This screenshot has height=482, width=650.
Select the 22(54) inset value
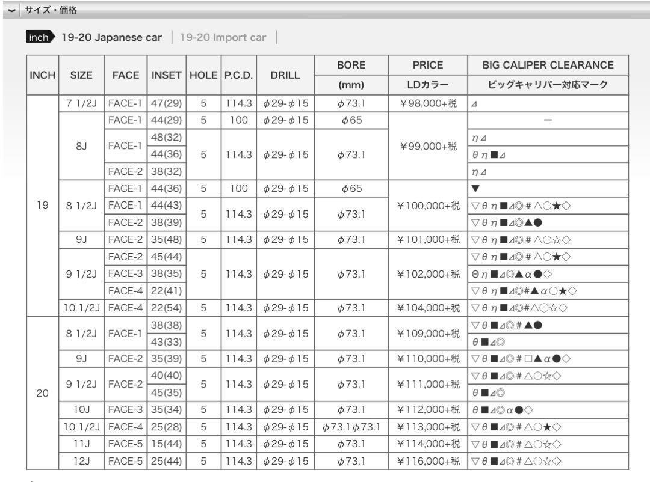(166, 308)
